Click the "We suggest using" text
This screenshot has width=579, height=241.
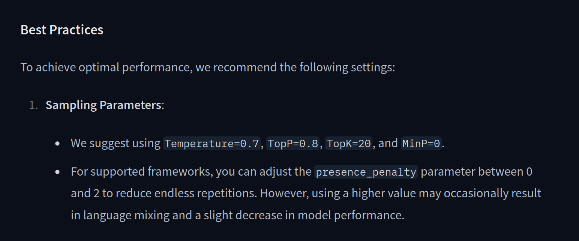(x=115, y=143)
